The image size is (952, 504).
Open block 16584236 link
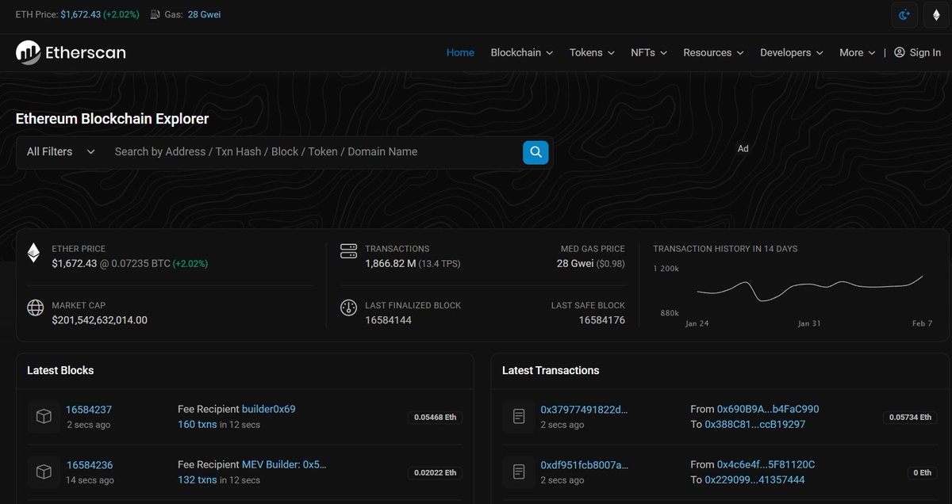point(90,465)
